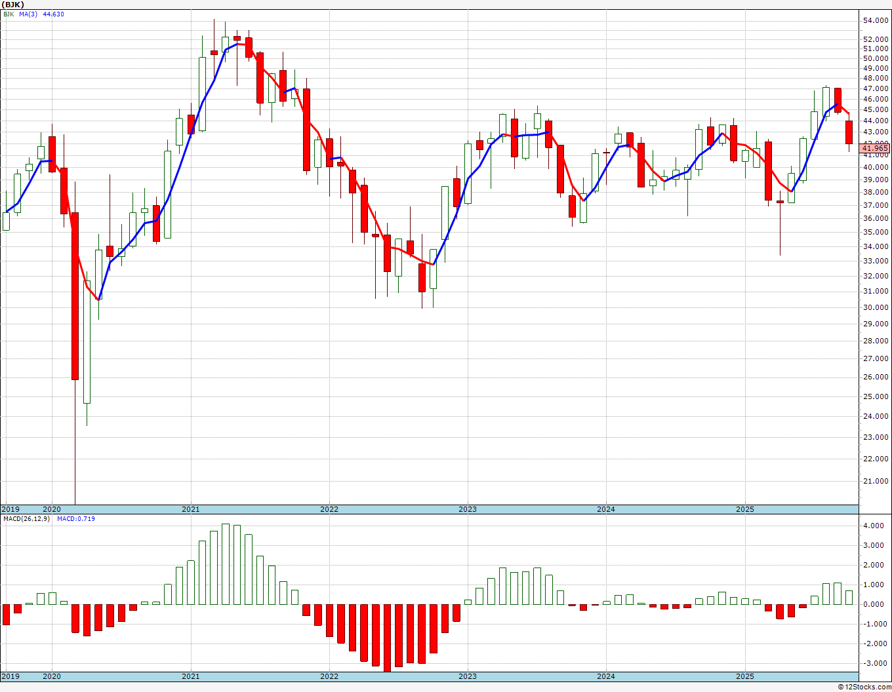
Task: Choose the "34.000" price axis label
Action: pos(876,246)
